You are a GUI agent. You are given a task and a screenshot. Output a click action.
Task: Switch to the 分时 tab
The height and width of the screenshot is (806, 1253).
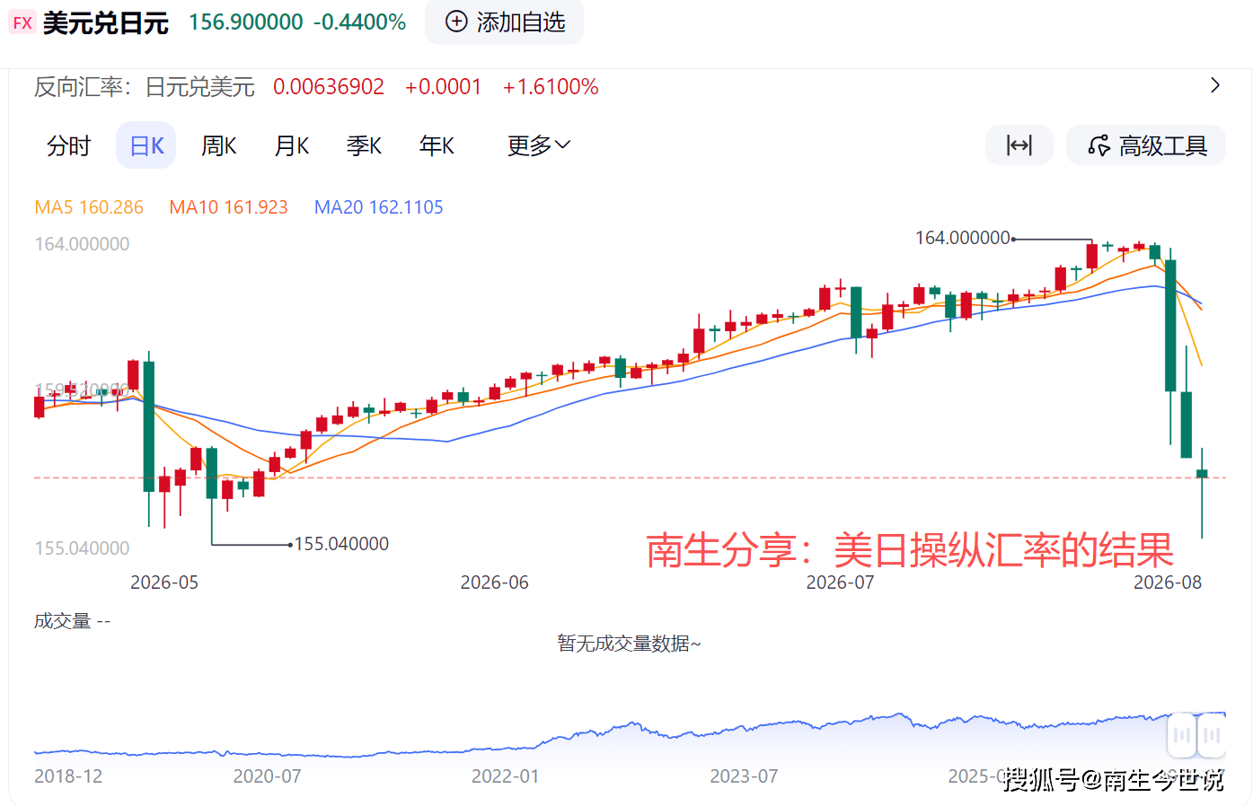click(x=69, y=145)
